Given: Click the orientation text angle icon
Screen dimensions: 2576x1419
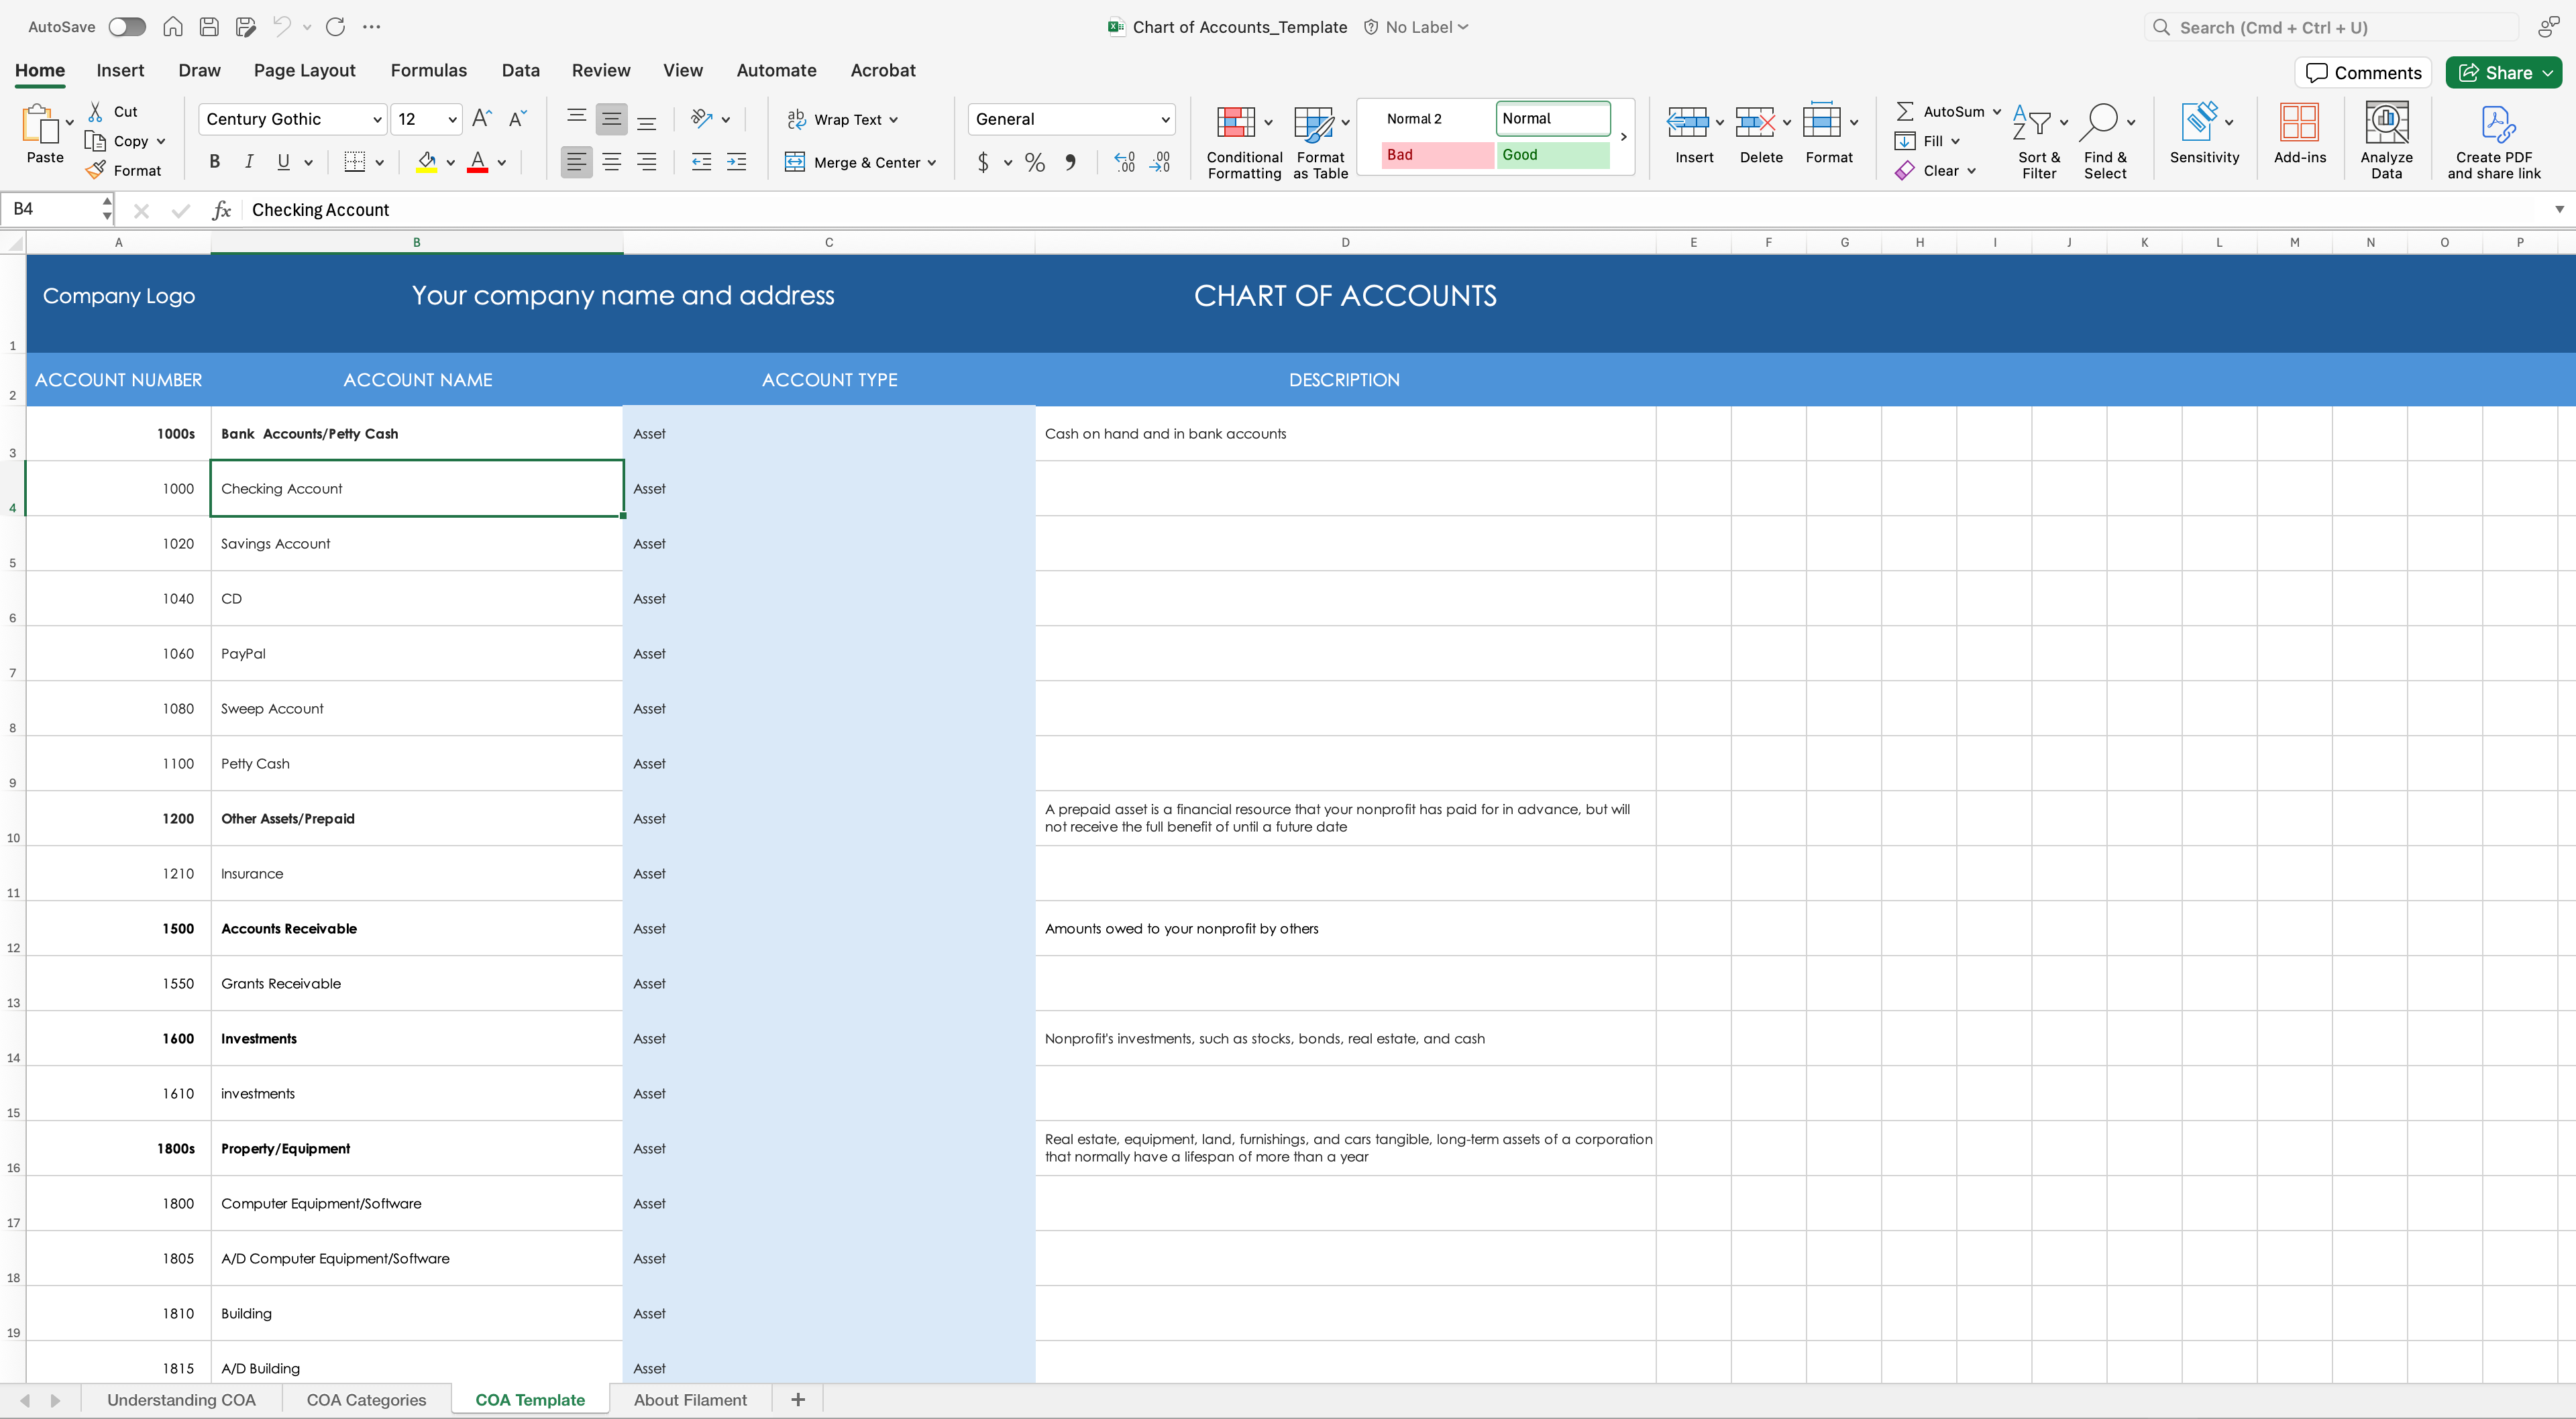Looking at the screenshot, I should [x=701, y=119].
